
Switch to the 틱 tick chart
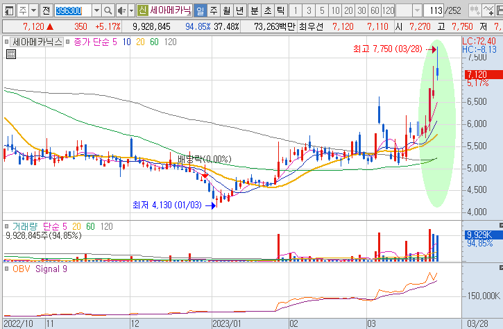point(281,11)
